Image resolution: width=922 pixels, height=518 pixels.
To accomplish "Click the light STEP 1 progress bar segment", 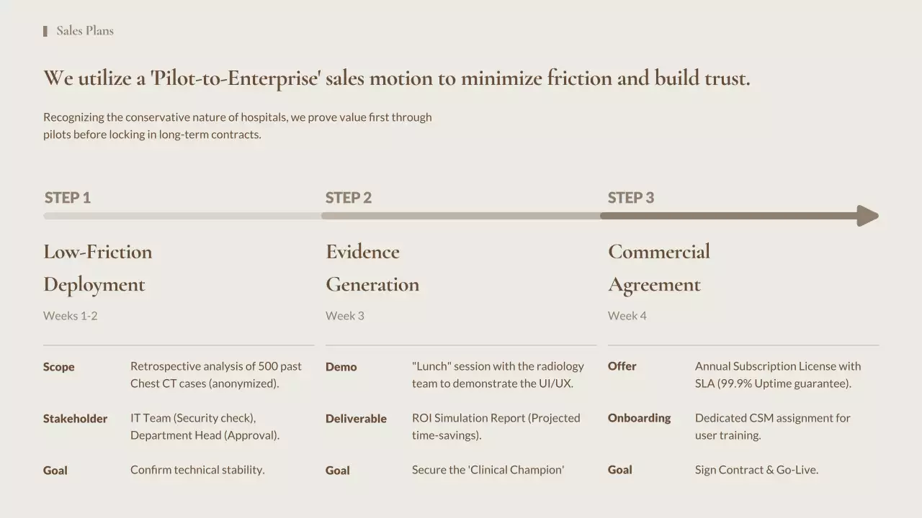I will [x=182, y=216].
